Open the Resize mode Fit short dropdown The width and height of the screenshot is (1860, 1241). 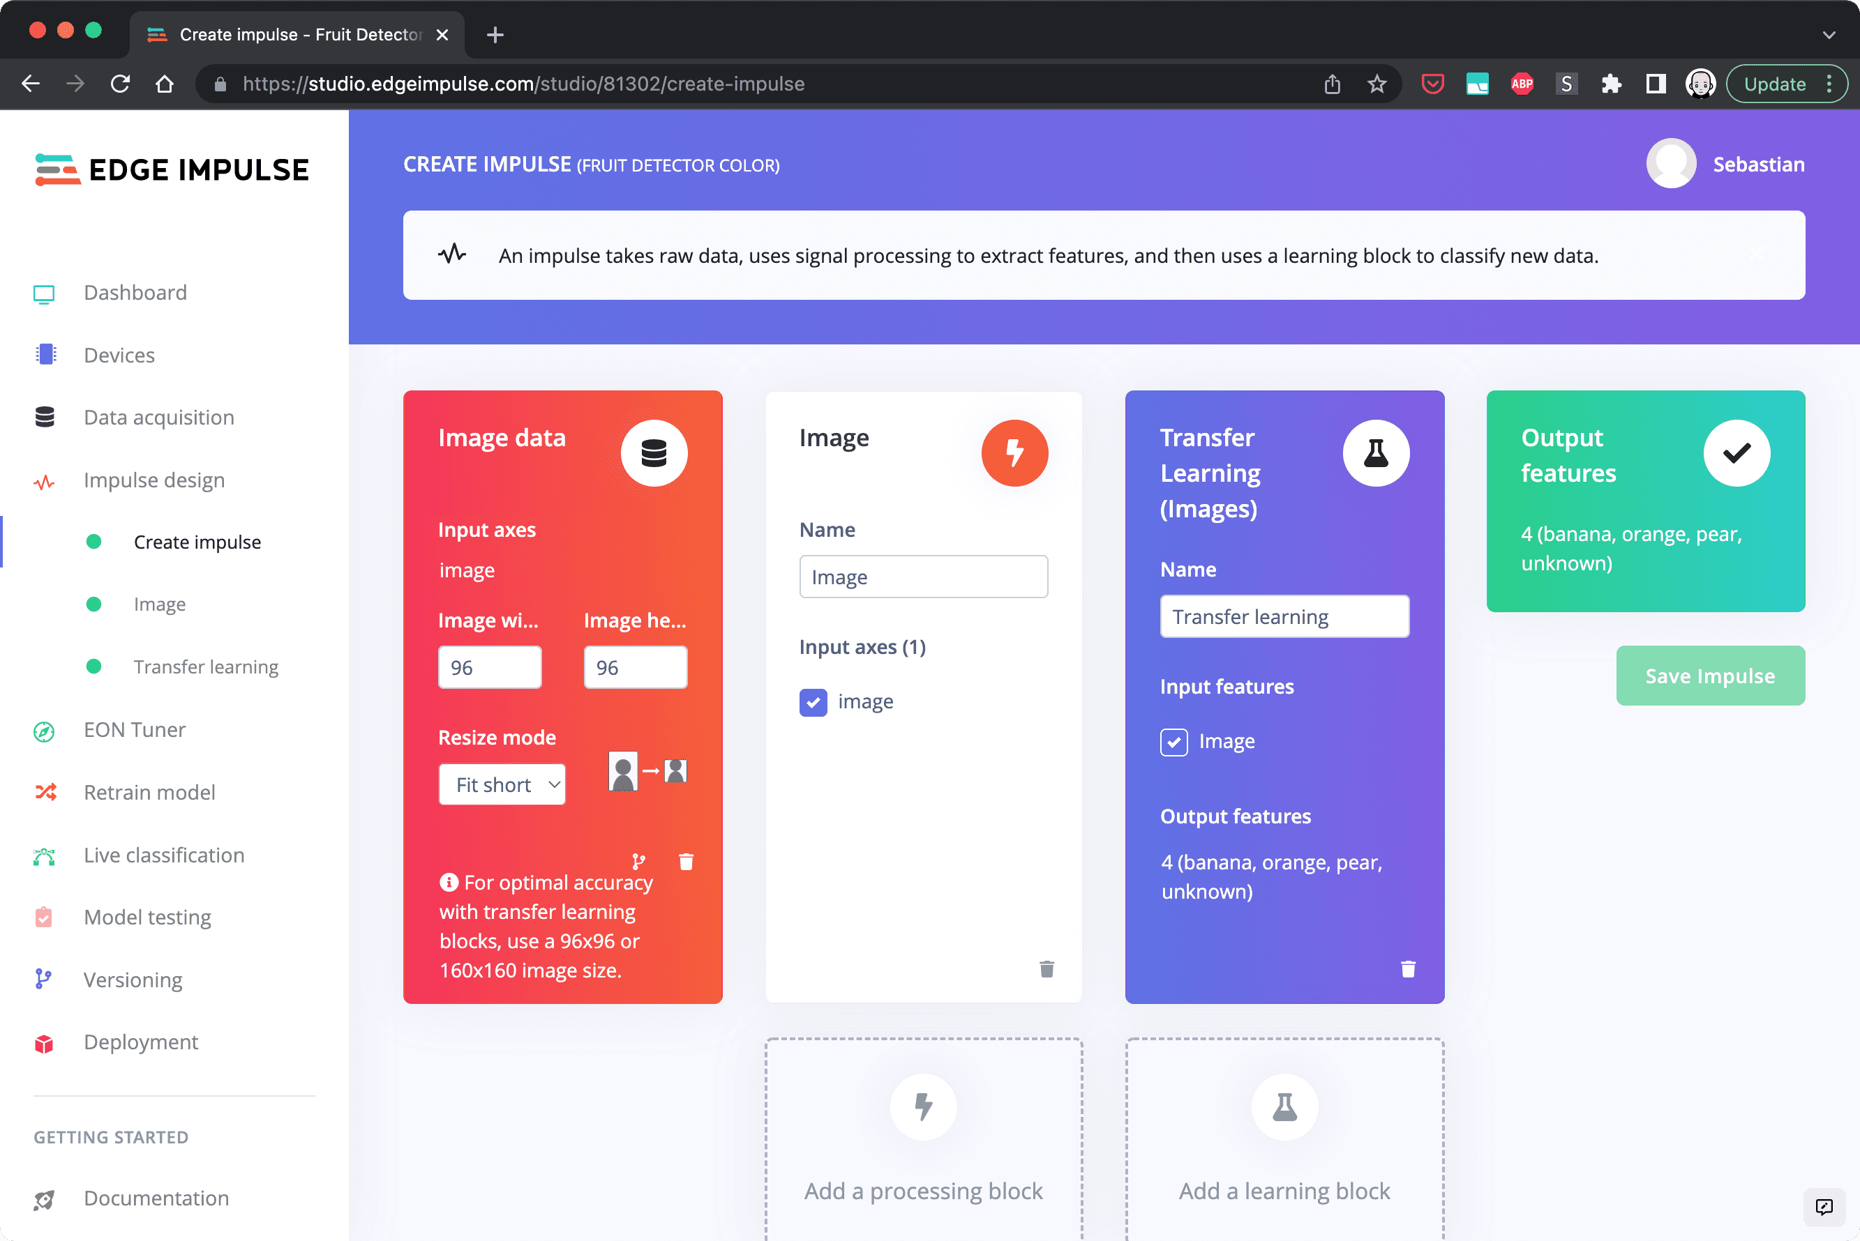click(x=502, y=784)
